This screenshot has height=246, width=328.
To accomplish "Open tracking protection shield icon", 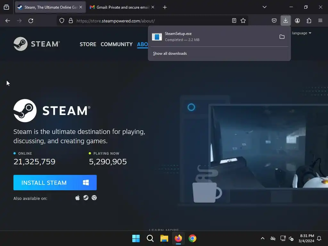I will click(x=62, y=21).
